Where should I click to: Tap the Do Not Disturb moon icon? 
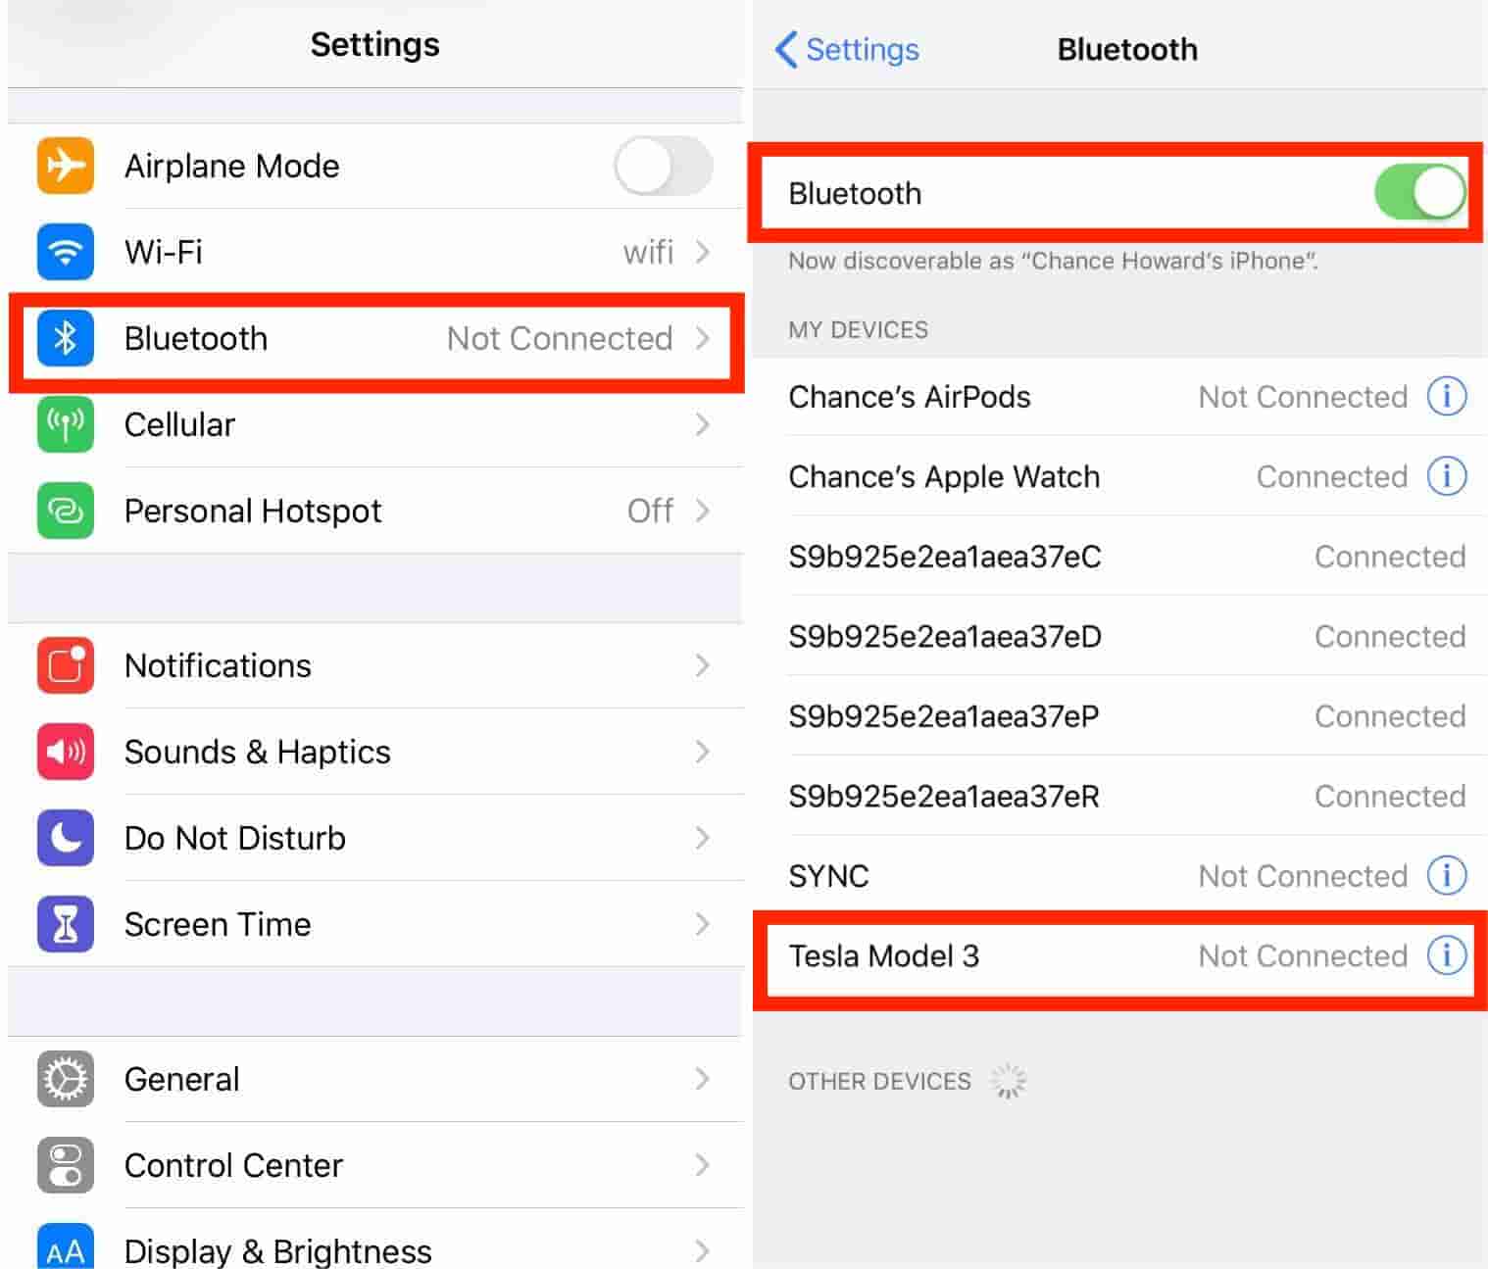pyautogui.click(x=66, y=838)
